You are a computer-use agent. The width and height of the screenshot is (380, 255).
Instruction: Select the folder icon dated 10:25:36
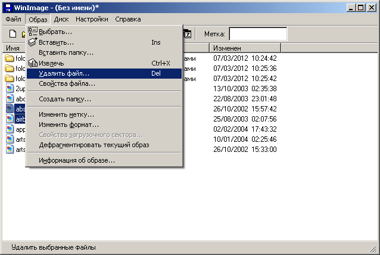pos(10,69)
